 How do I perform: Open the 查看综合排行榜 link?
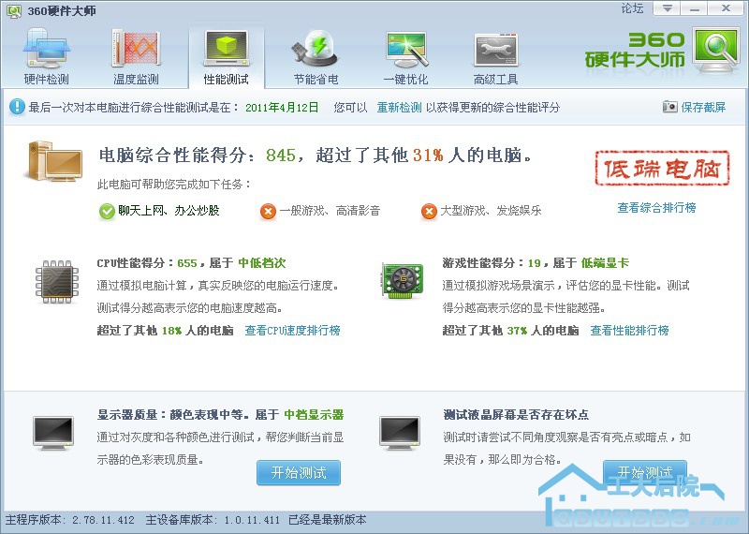656,208
